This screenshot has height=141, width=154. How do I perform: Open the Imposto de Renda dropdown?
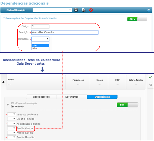(12, 114)
